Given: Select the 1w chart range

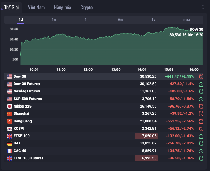Looking at the screenshot, I should (54, 20).
